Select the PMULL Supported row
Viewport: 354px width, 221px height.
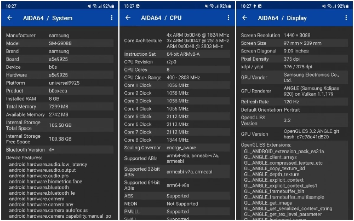[x=177, y=212]
